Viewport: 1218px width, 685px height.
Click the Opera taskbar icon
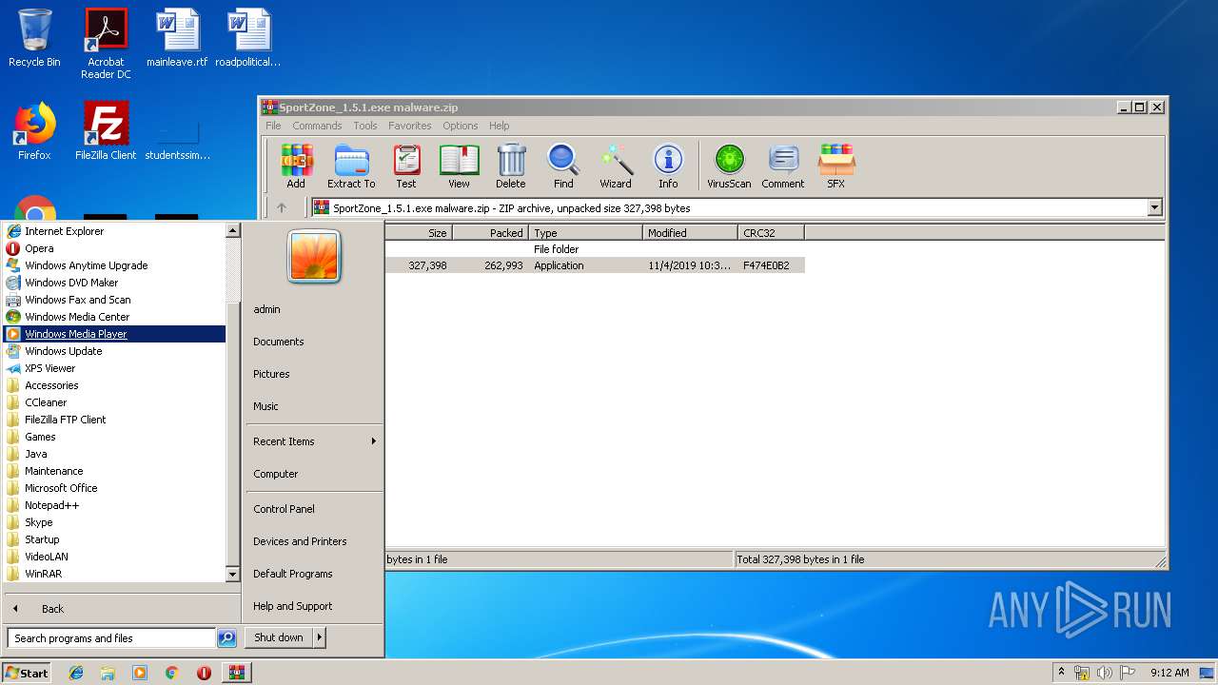click(x=204, y=673)
